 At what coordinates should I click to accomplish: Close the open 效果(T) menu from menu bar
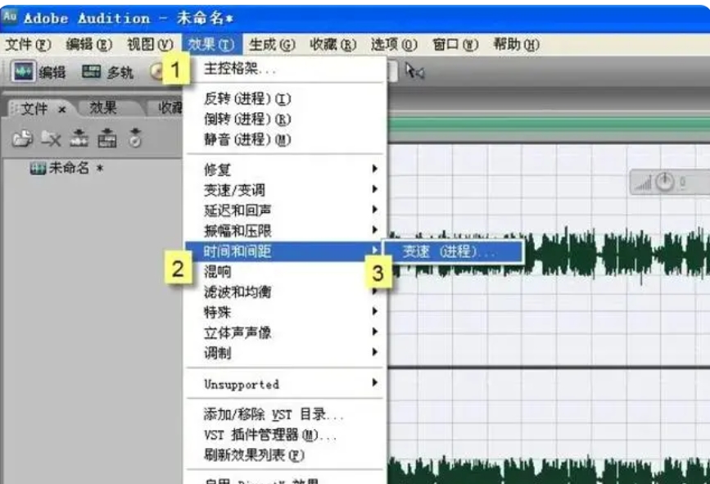(211, 44)
